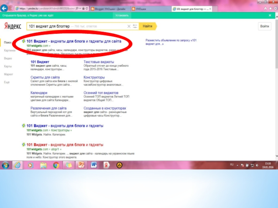Open address bar dropdown arrow
The image size is (278, 208).
[80, 8]
